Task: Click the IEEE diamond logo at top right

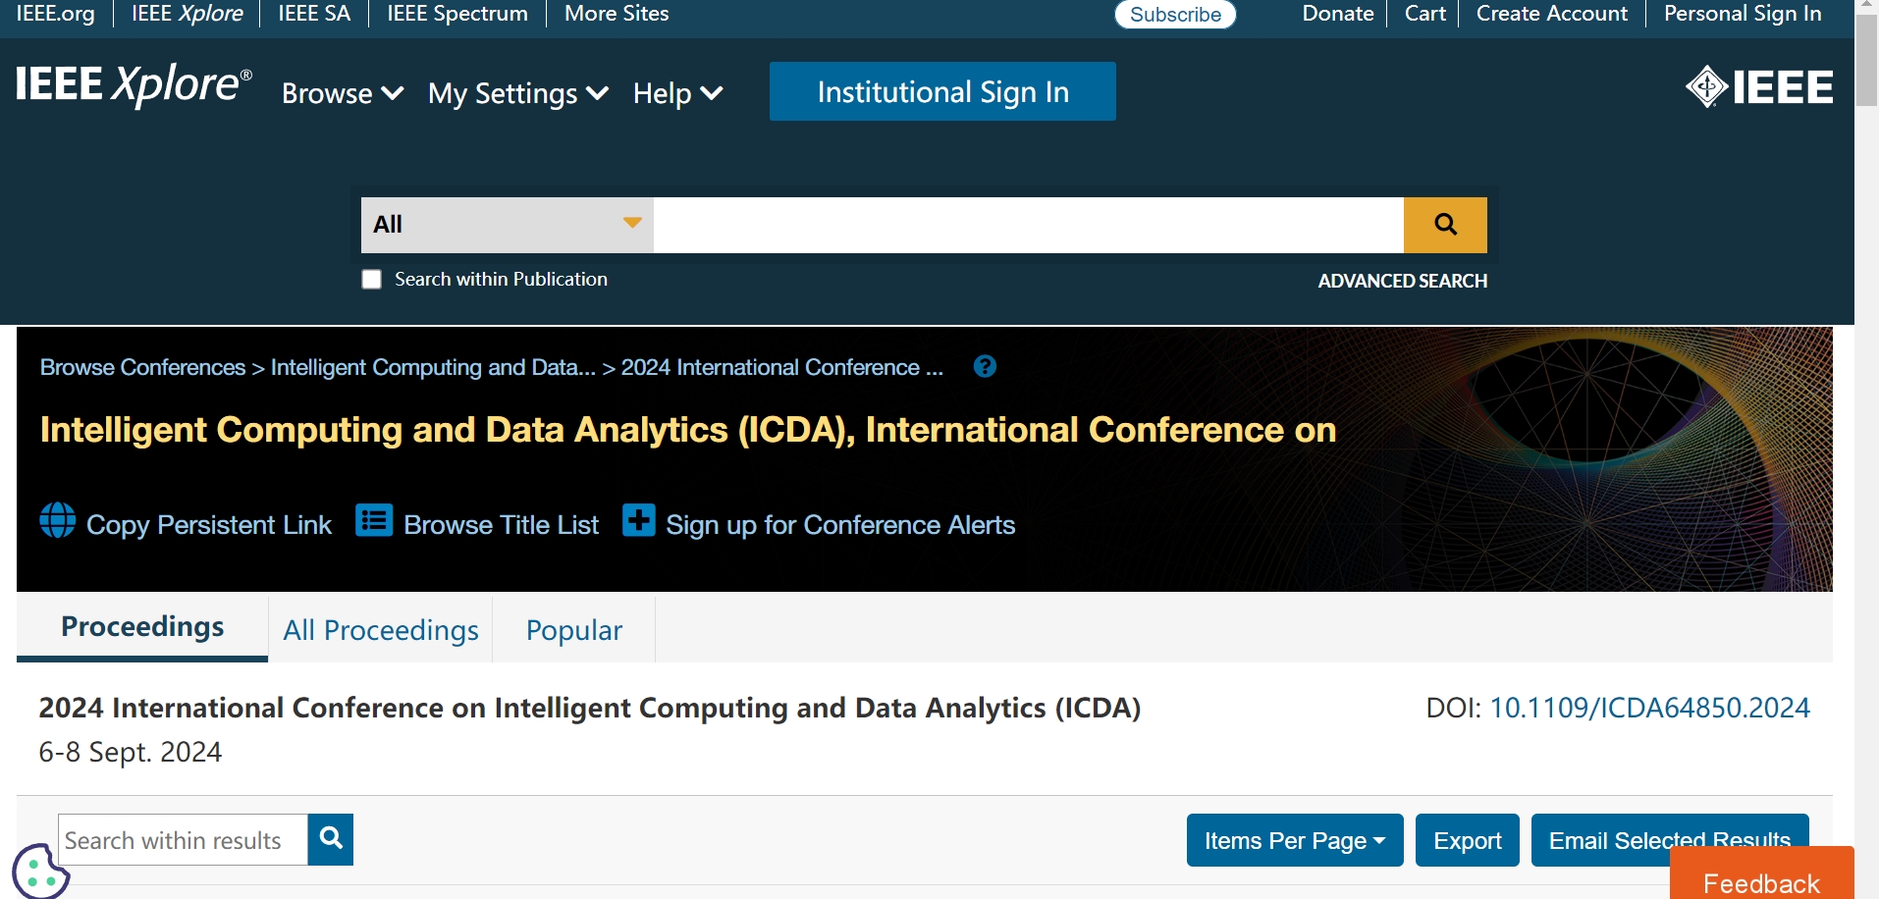Action: [x=1759, y=87]
